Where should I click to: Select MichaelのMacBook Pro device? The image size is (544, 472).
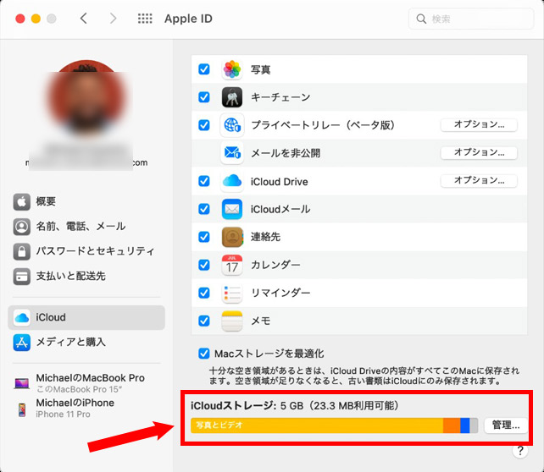[x=86, y=383]
